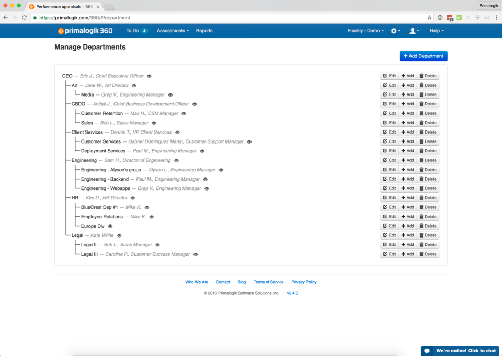Image resolution: width=502 pixels, height=356 pixels.
Task: Open the user profile icon menu
Action: click(x=414, y=31)
